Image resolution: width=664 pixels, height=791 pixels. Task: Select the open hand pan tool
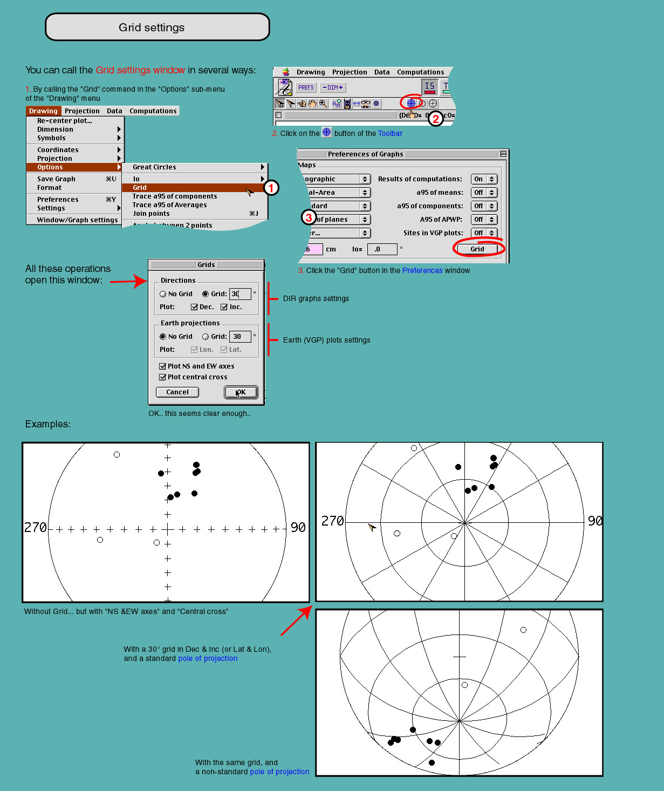coord(312,104)
